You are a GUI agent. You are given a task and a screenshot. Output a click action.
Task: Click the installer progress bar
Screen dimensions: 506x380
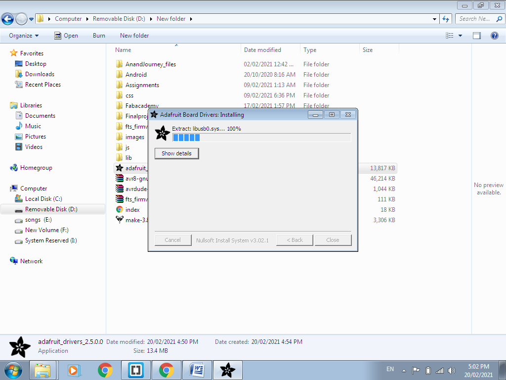coord(262,138)
